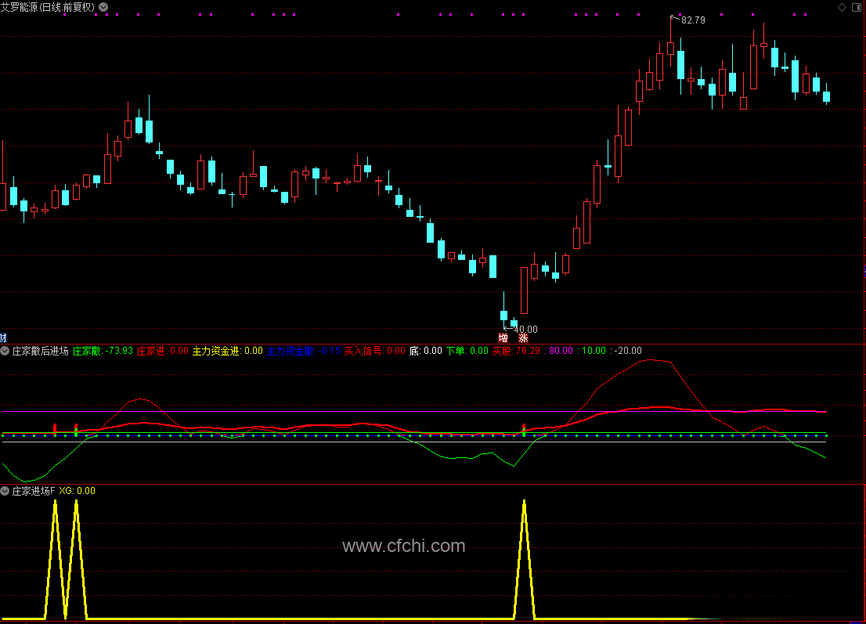
Task: Click the green 庄家撤: -73.93 value
Action: [103, 351]
